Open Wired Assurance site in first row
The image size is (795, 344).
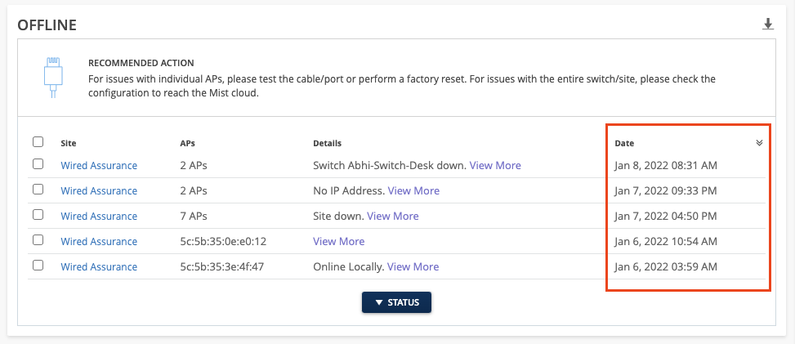coord(99,165)
